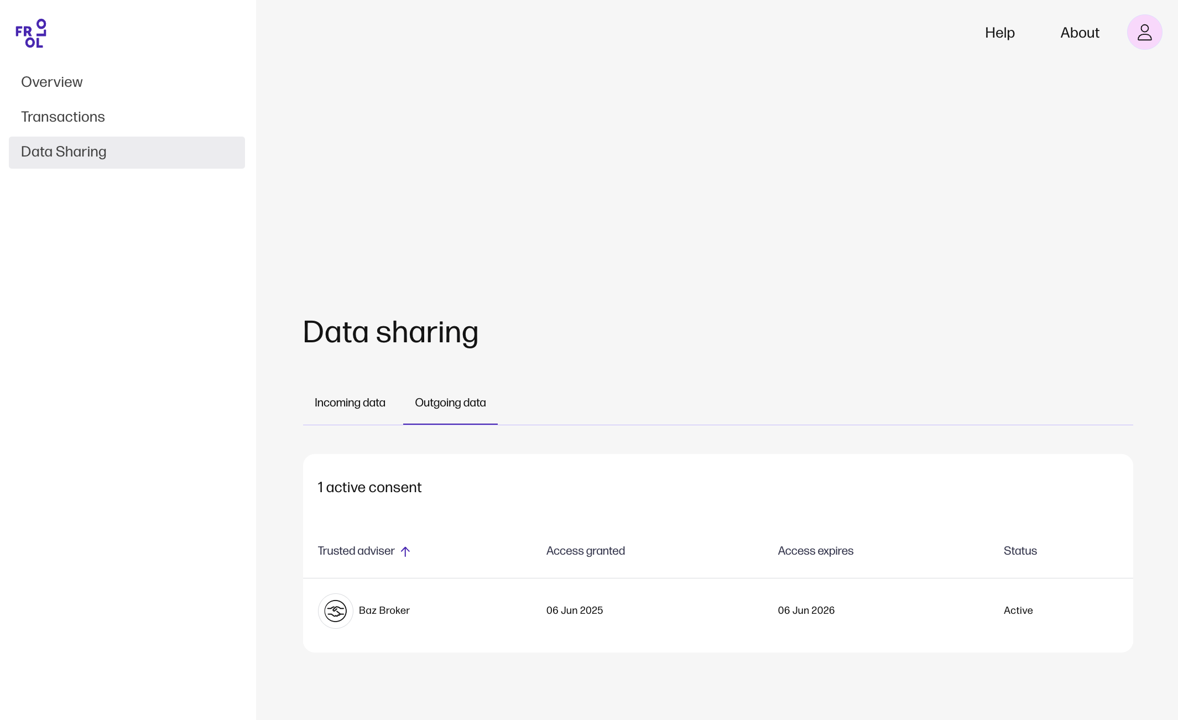Screen dimensions: 1178x720
Task: Sort by Access granted column
Action: pos(585,551)
